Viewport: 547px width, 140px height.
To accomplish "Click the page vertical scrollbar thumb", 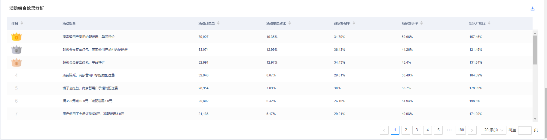I will click(x=545, y=113).
